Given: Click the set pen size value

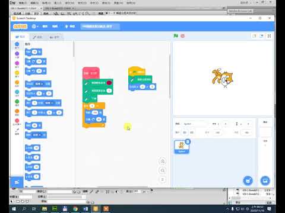Looking at the screenshot, I should pos(109,91).
